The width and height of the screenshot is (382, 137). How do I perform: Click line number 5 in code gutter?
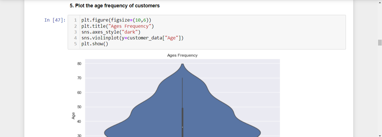pos(76,44)
